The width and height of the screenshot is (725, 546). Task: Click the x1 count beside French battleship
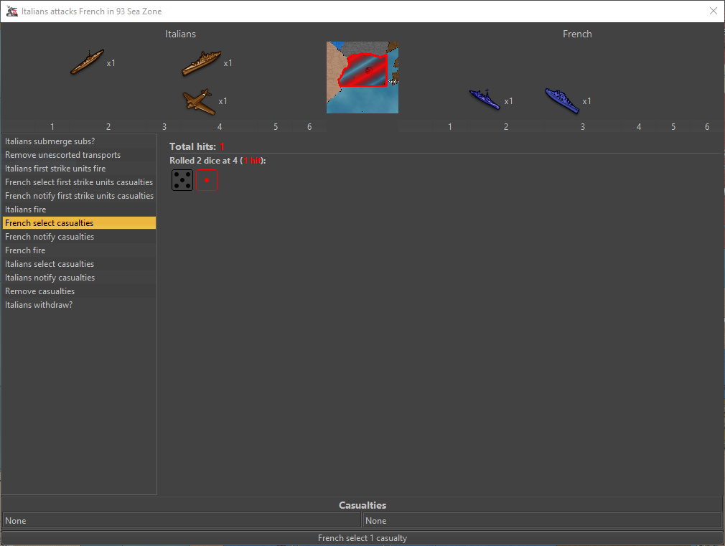tap(586, 100)
